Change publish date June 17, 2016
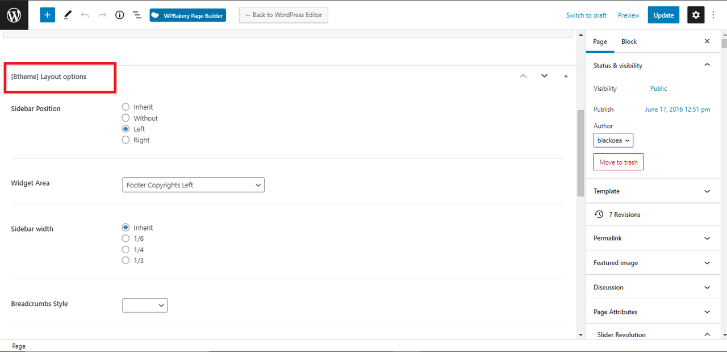 [678, 110]
